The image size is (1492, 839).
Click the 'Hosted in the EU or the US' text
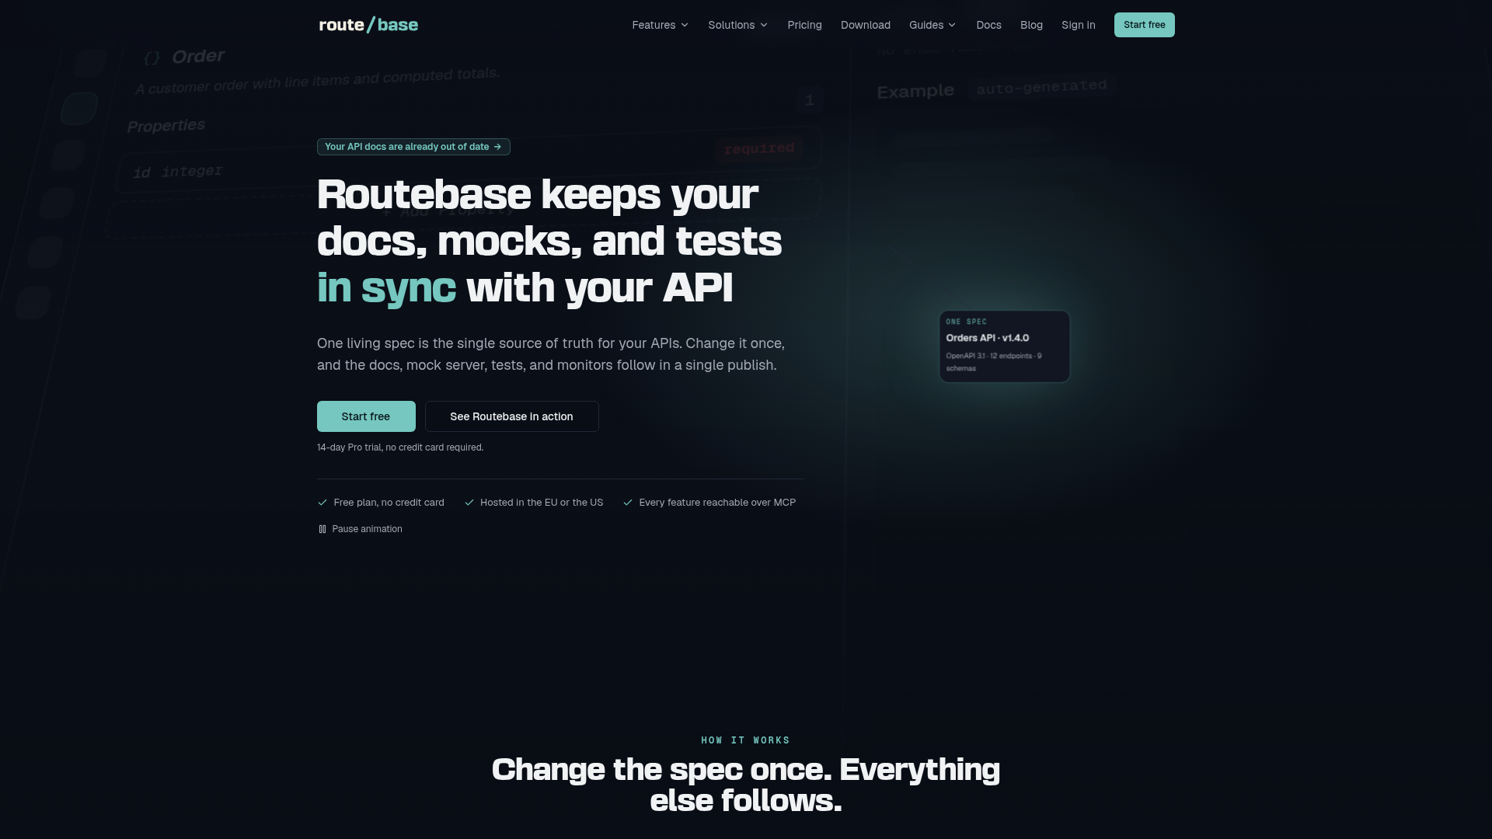click(542, 503)
